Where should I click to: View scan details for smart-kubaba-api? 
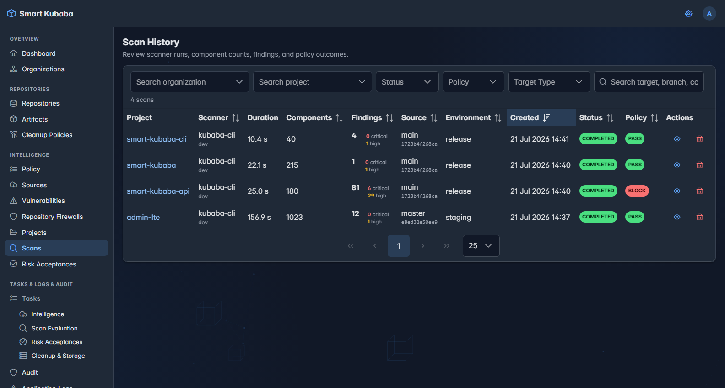coord(677,191)
